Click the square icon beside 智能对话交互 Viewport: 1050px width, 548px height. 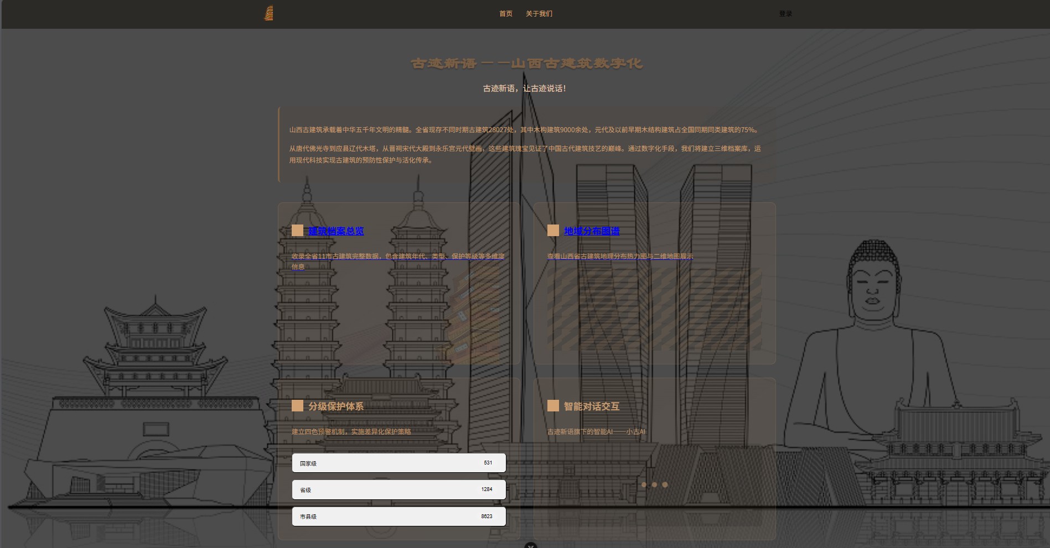pyautogui.click(x=553, y=406)
